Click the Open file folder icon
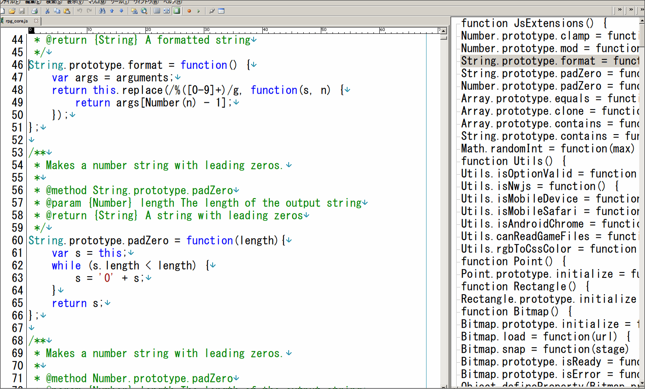The width and height of the screenshot is (645, 389). click(x=12, y=11)
